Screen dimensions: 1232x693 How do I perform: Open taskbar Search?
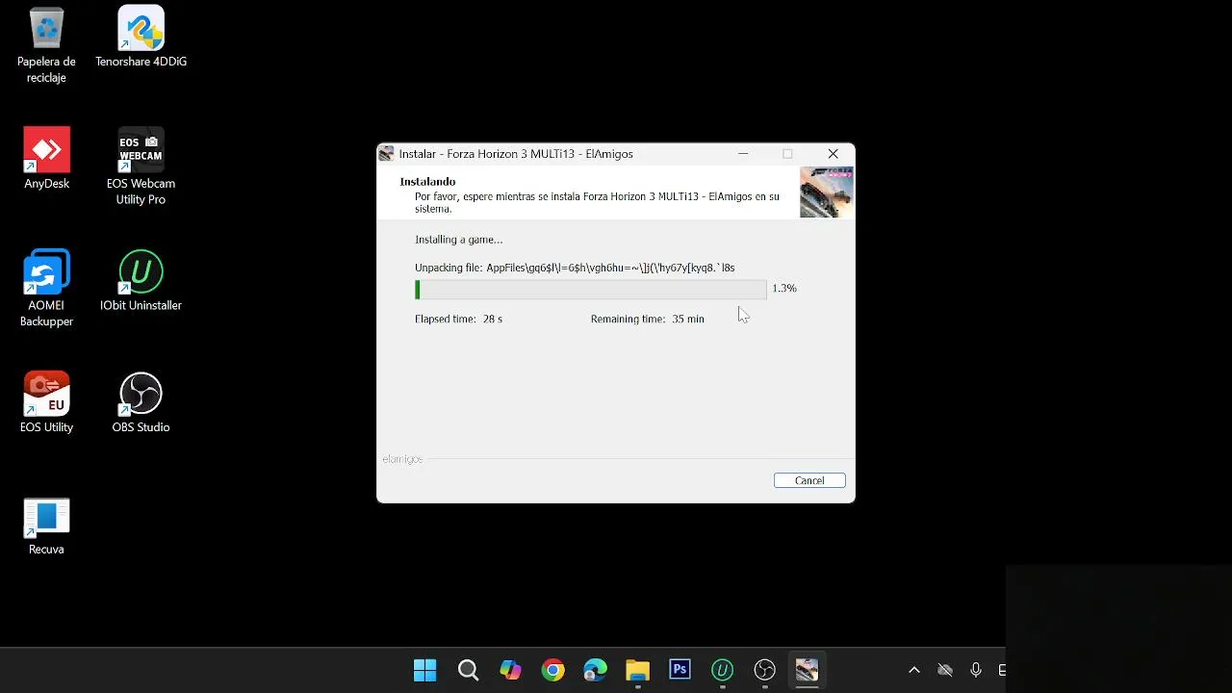click(468, 670)
